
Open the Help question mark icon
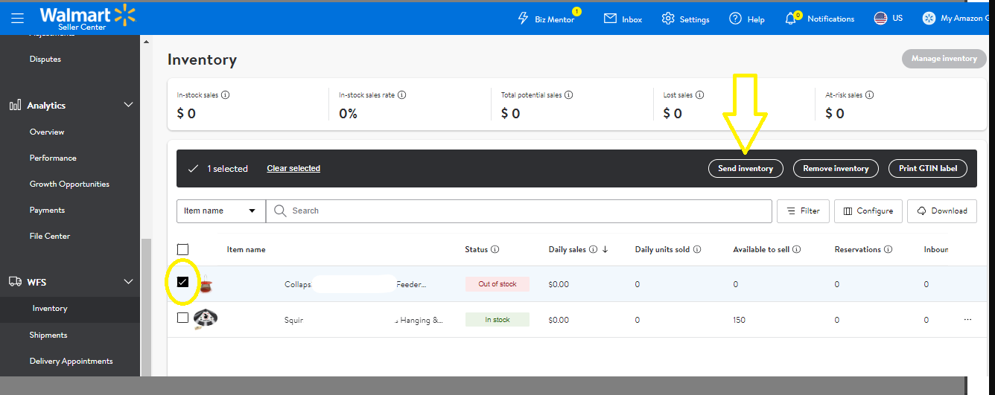coord(735,19)
